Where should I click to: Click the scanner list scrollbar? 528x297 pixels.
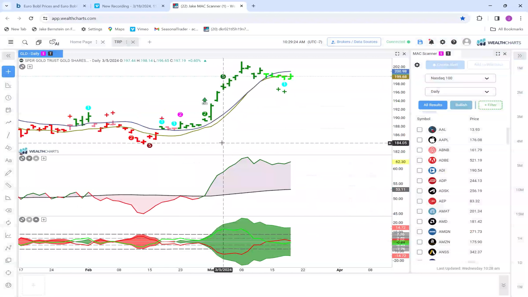pyautogui.click(x=508, y=136)
